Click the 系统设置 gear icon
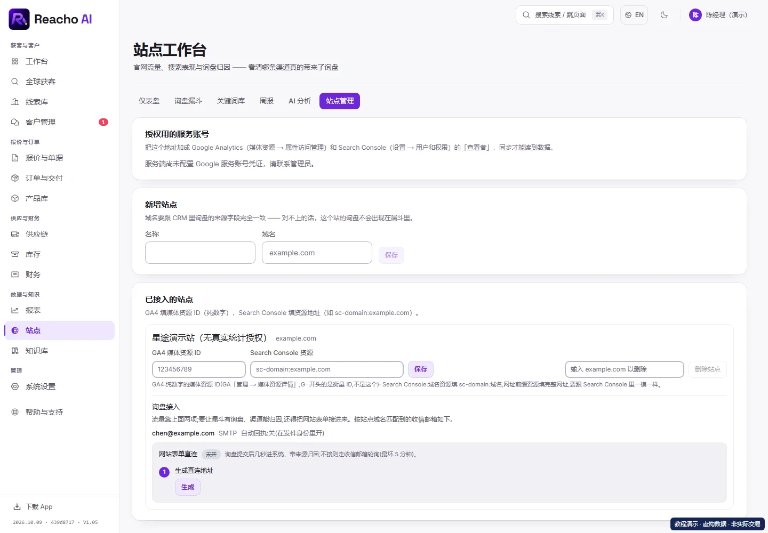 click(15, 386)
